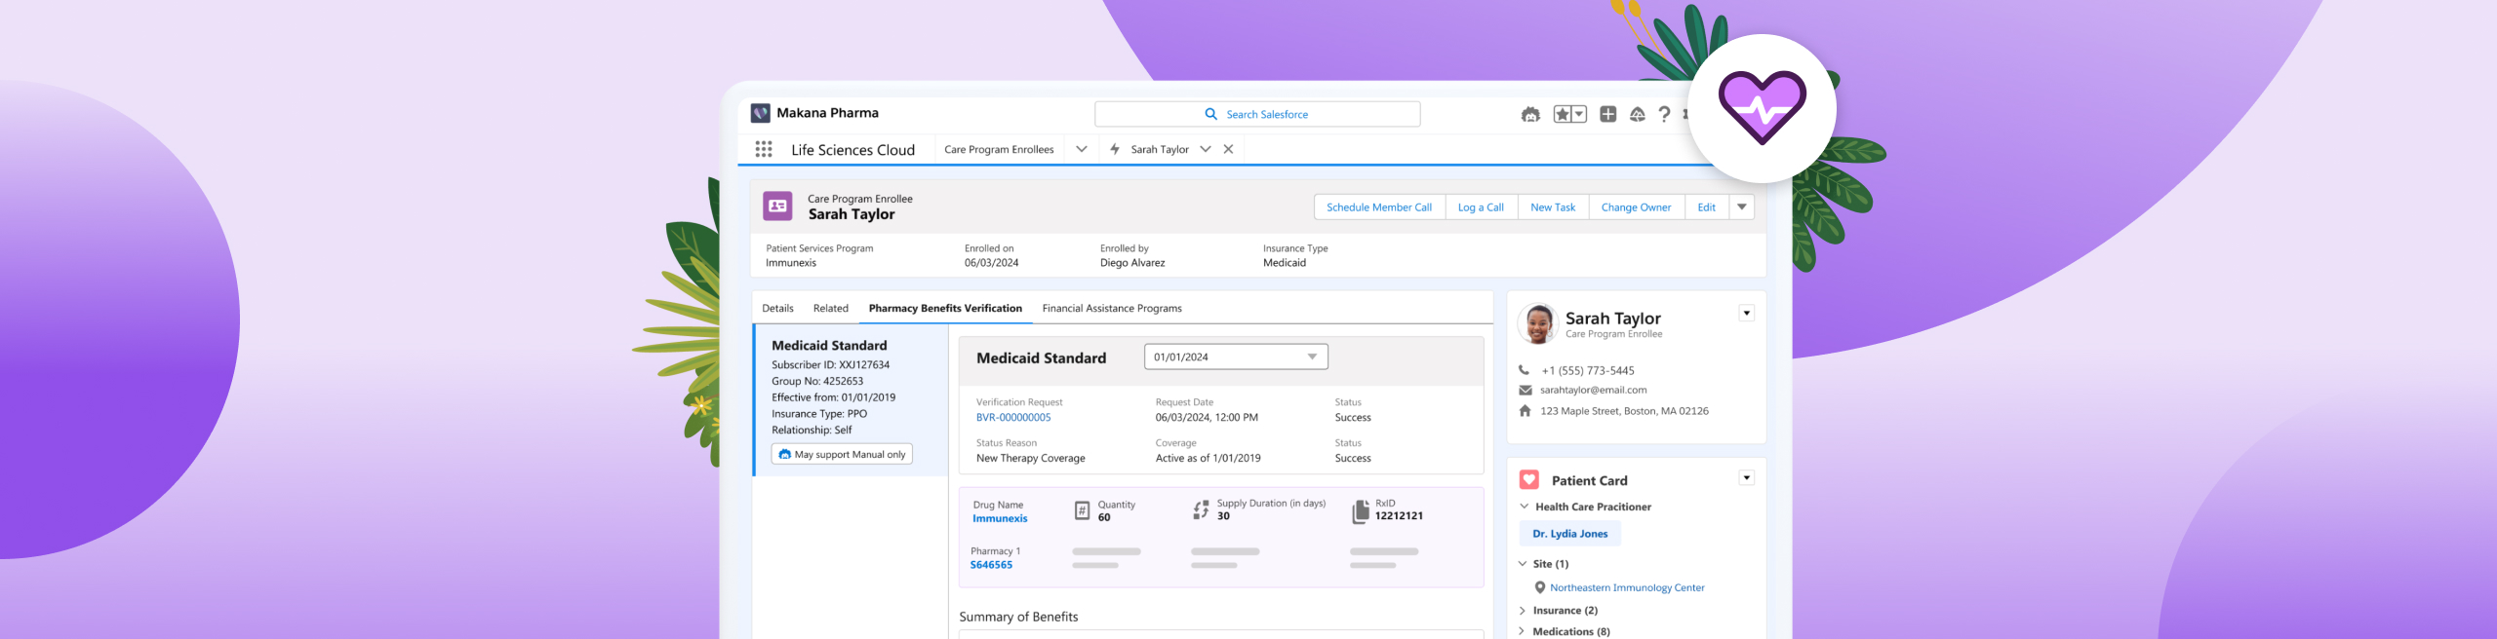The image size is (2497, 639).
Task: Click the Patient Card heart icon
Action: pyautogui.click(x=1529, y=480)
